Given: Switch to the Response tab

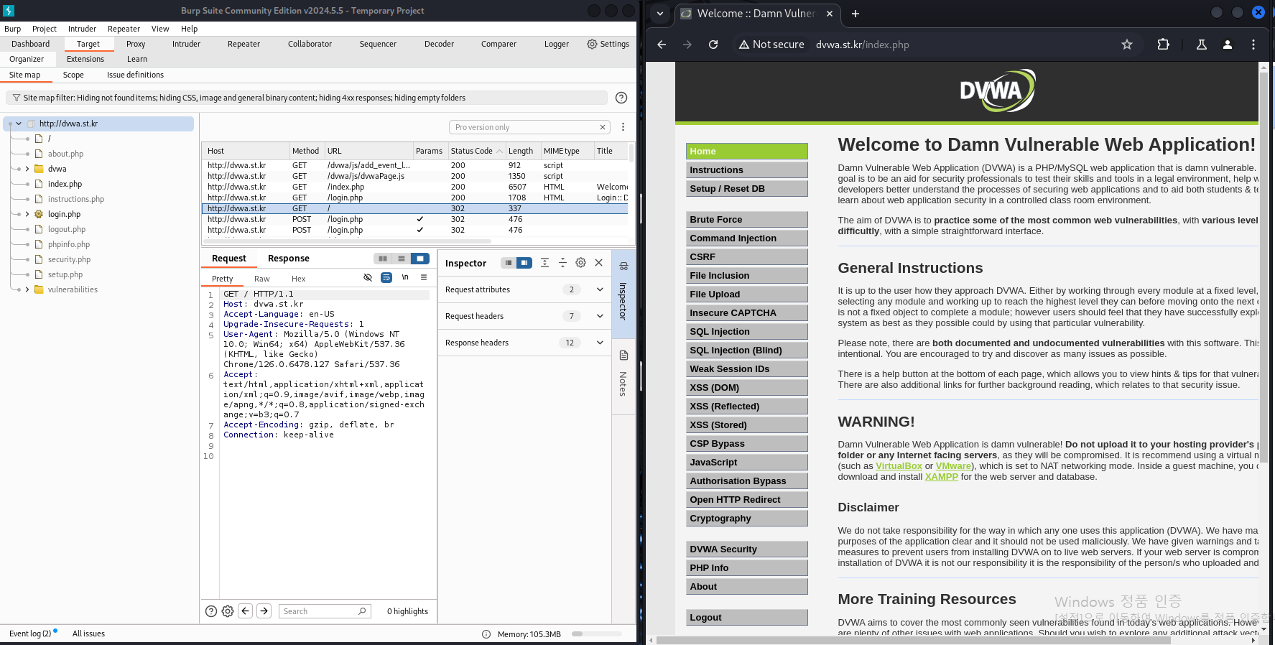Looking at the screenshot, I should 289,259.
